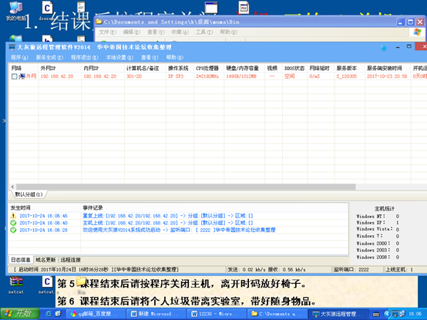
Task: Open the 开始 Start button
Action: coord(19,314)
